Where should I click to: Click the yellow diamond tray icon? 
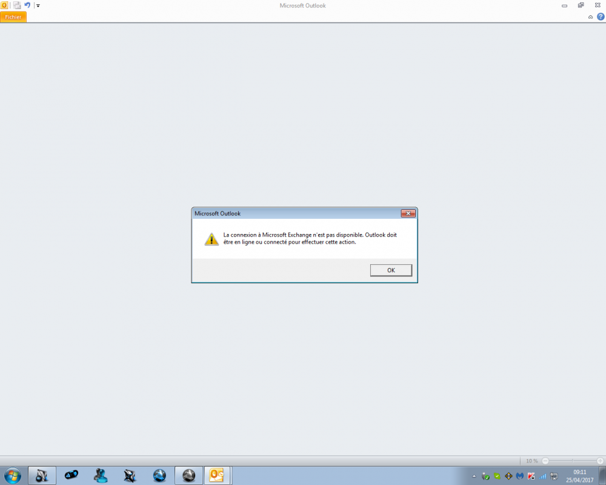tap(508, 476)
